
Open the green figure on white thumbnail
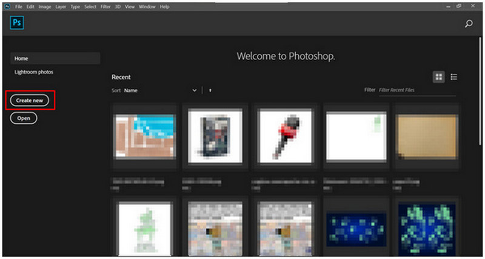(145, 229)
